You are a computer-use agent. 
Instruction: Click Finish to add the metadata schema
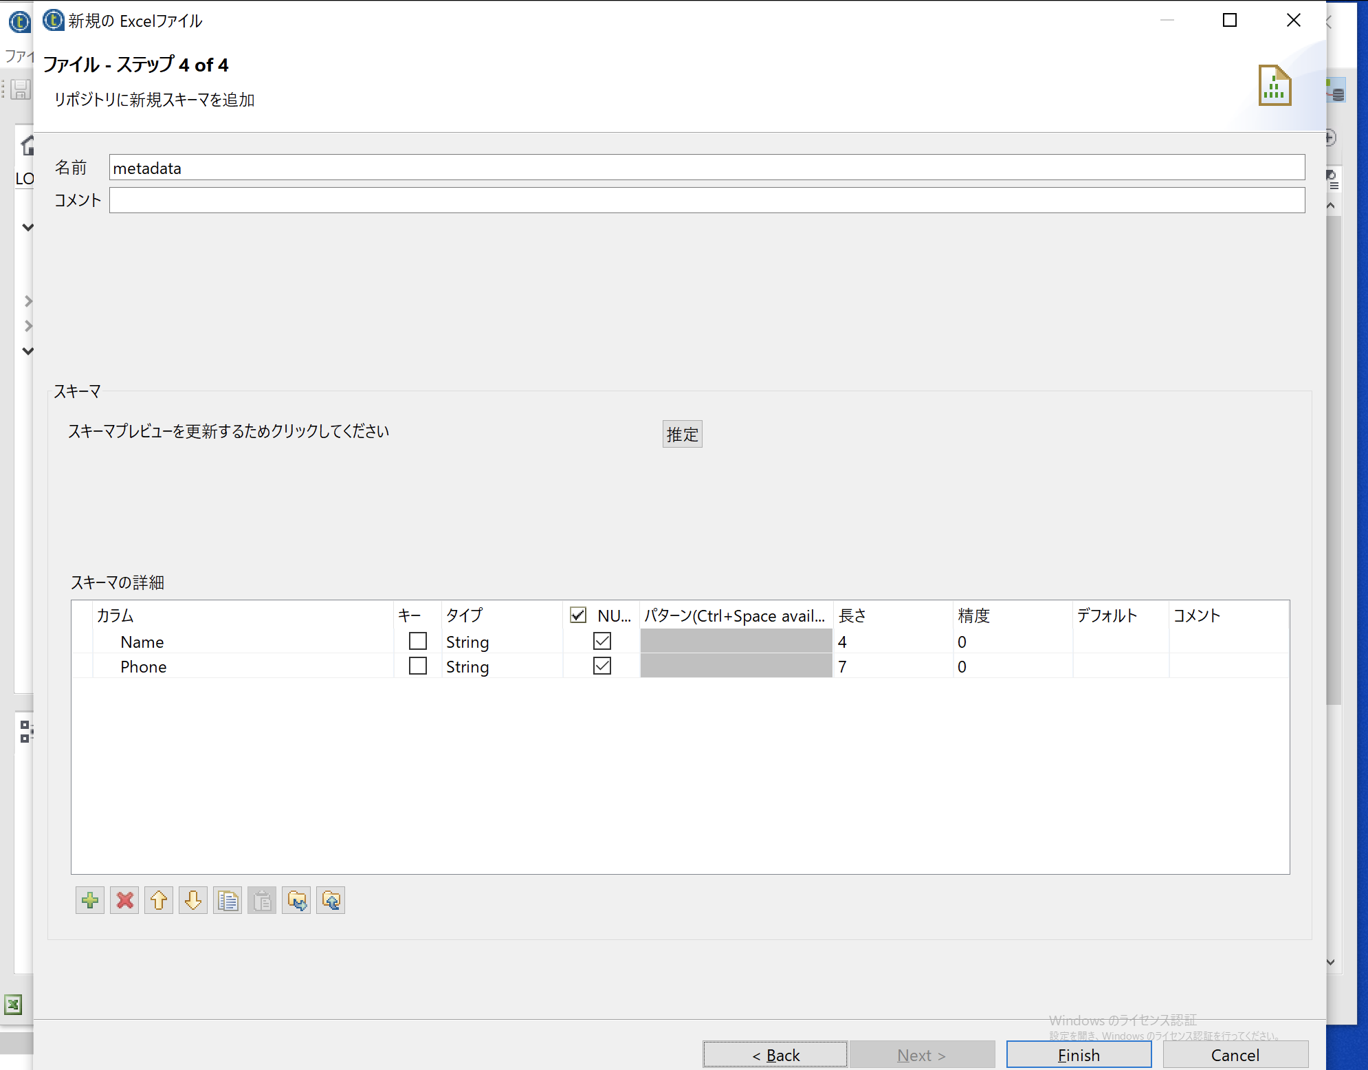point(1078,1054)
